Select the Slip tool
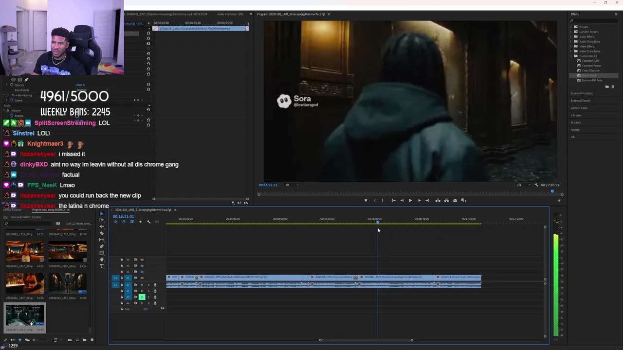The image size is (623, 350). (x=102, y=240)
